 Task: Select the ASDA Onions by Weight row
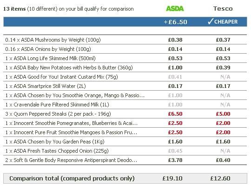[x=125, y=49]
